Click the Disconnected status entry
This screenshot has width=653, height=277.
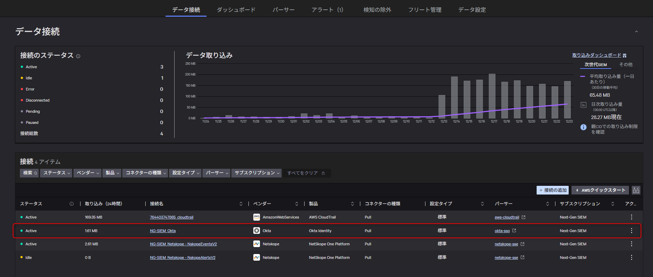click(38, 101)
